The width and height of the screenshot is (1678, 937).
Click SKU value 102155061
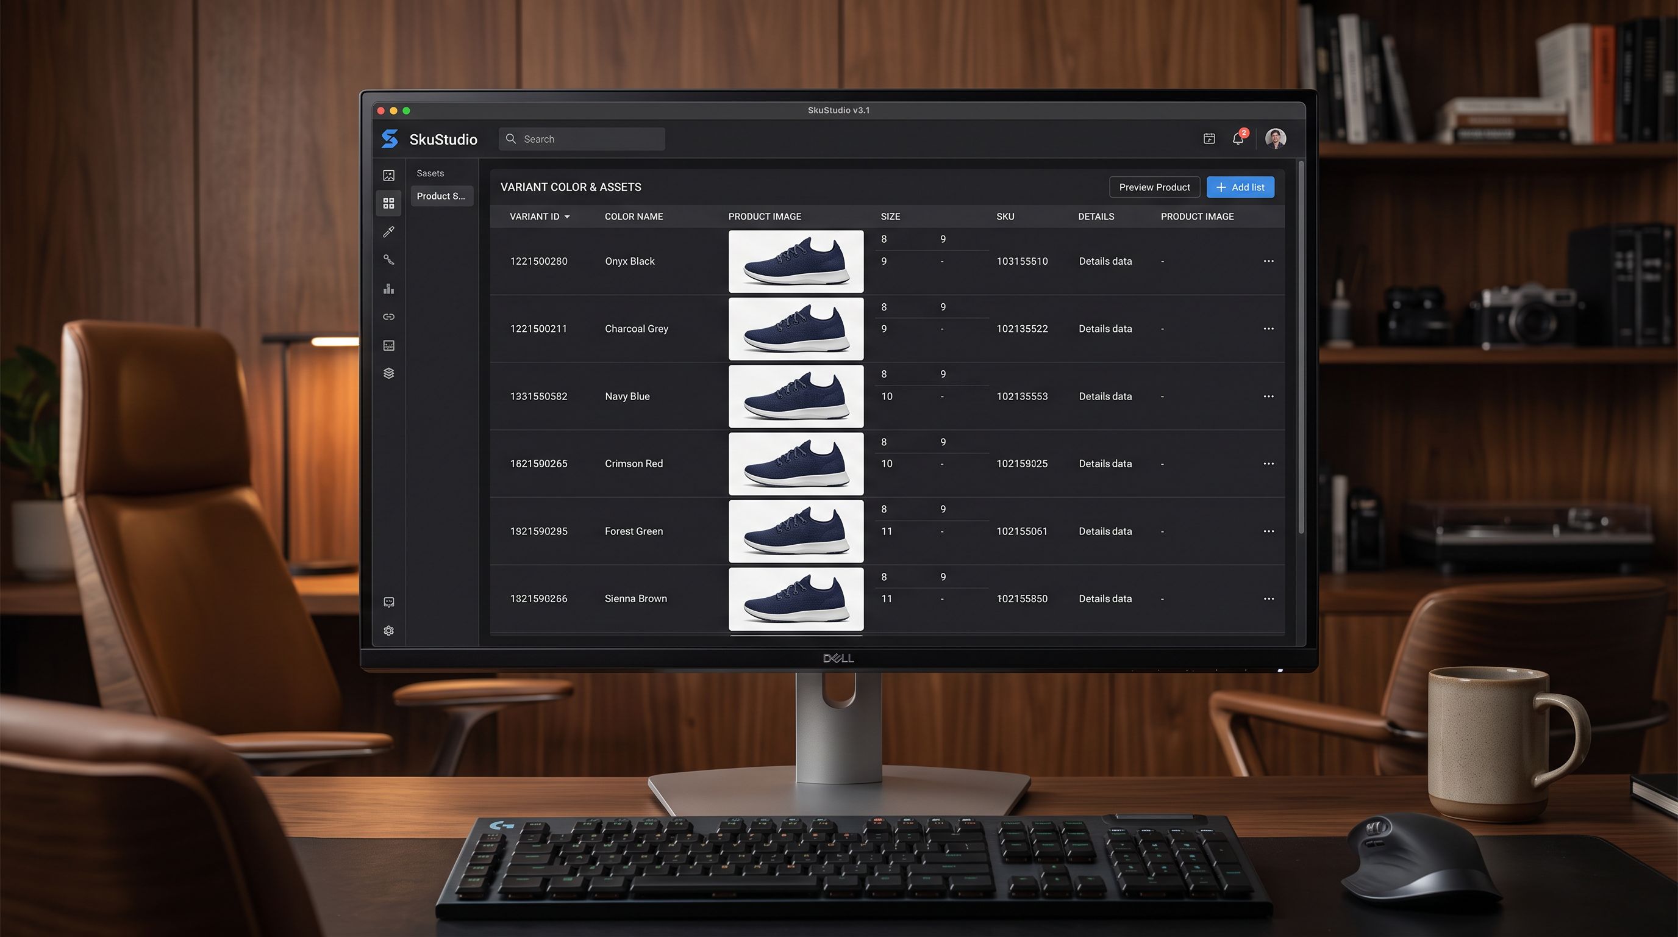pos(1022,531)
